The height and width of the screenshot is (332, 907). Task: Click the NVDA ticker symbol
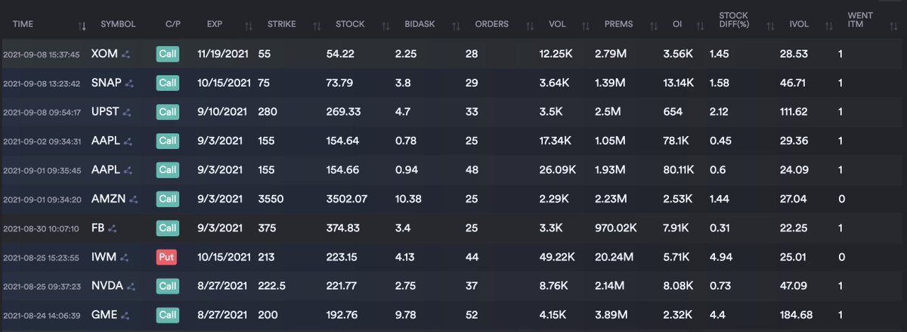(107, 286)
